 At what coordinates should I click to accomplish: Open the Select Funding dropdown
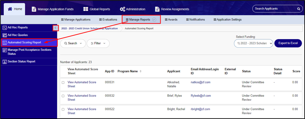click(253, 43)
